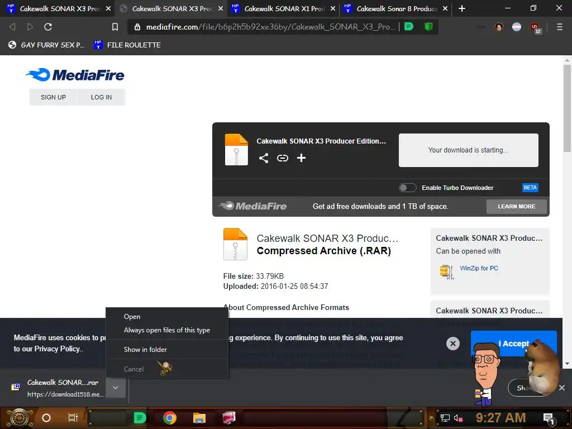Open a new browser tab
572x429 pixels.
tap(462, 8)
